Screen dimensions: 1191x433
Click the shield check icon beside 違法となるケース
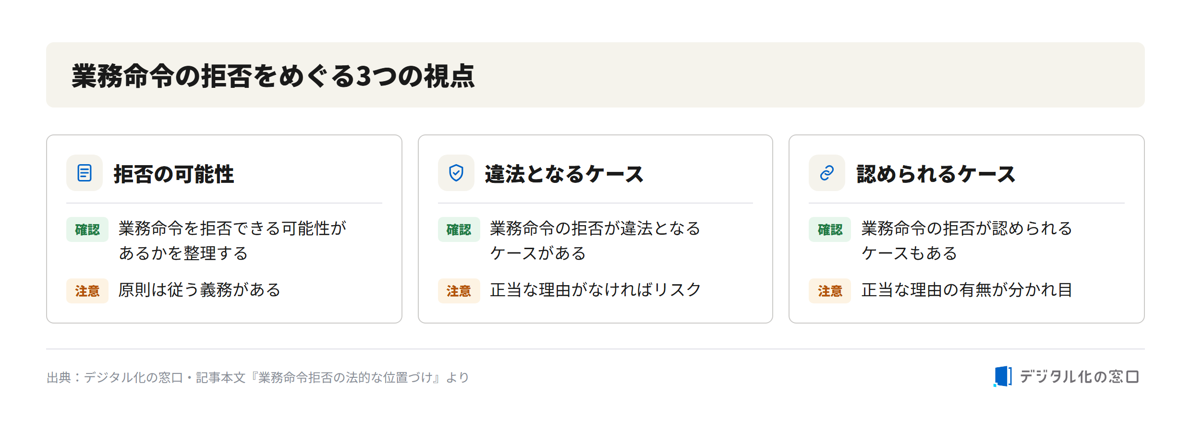pyautogui.click(x=456, y=173)
